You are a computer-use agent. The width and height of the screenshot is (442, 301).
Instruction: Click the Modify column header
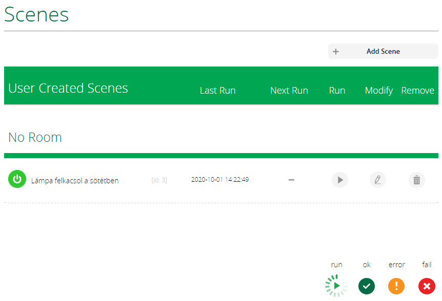tap(378, 91)
